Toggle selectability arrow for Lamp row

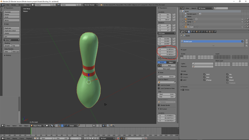(x=245, y=22)
